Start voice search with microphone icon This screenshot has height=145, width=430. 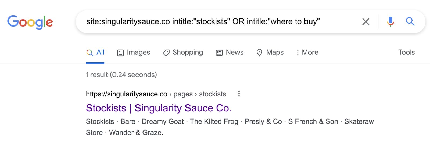390,22
